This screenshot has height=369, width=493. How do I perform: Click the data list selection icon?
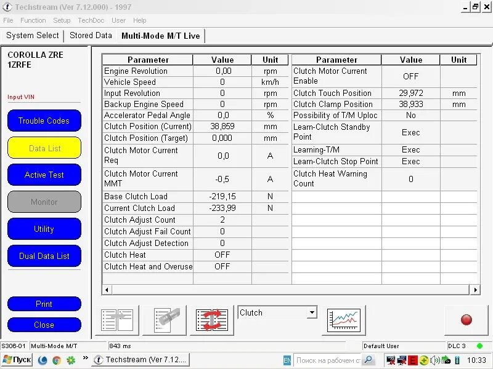(117, 320)
